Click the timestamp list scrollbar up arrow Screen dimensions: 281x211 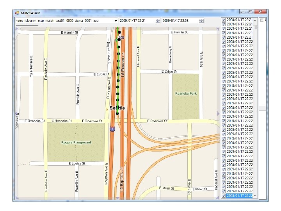coord(255,20)
